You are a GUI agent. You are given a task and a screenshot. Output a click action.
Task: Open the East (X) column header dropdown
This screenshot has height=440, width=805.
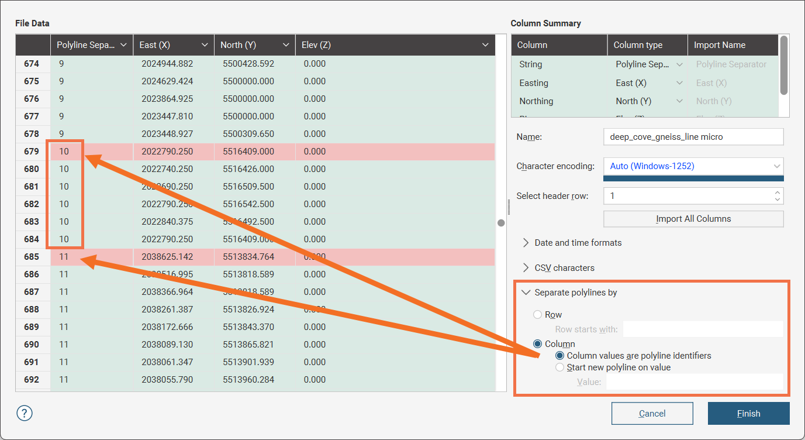[204, 45]
